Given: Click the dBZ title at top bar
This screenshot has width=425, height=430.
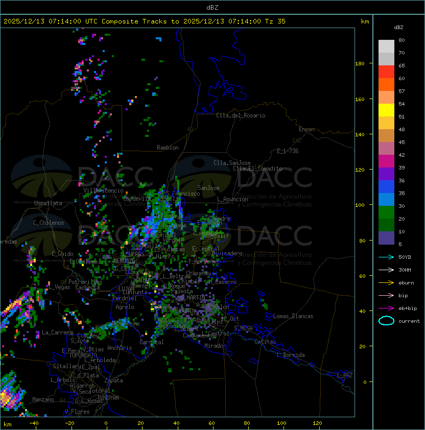Looking at the screenshot, I should tap(212, 8).
